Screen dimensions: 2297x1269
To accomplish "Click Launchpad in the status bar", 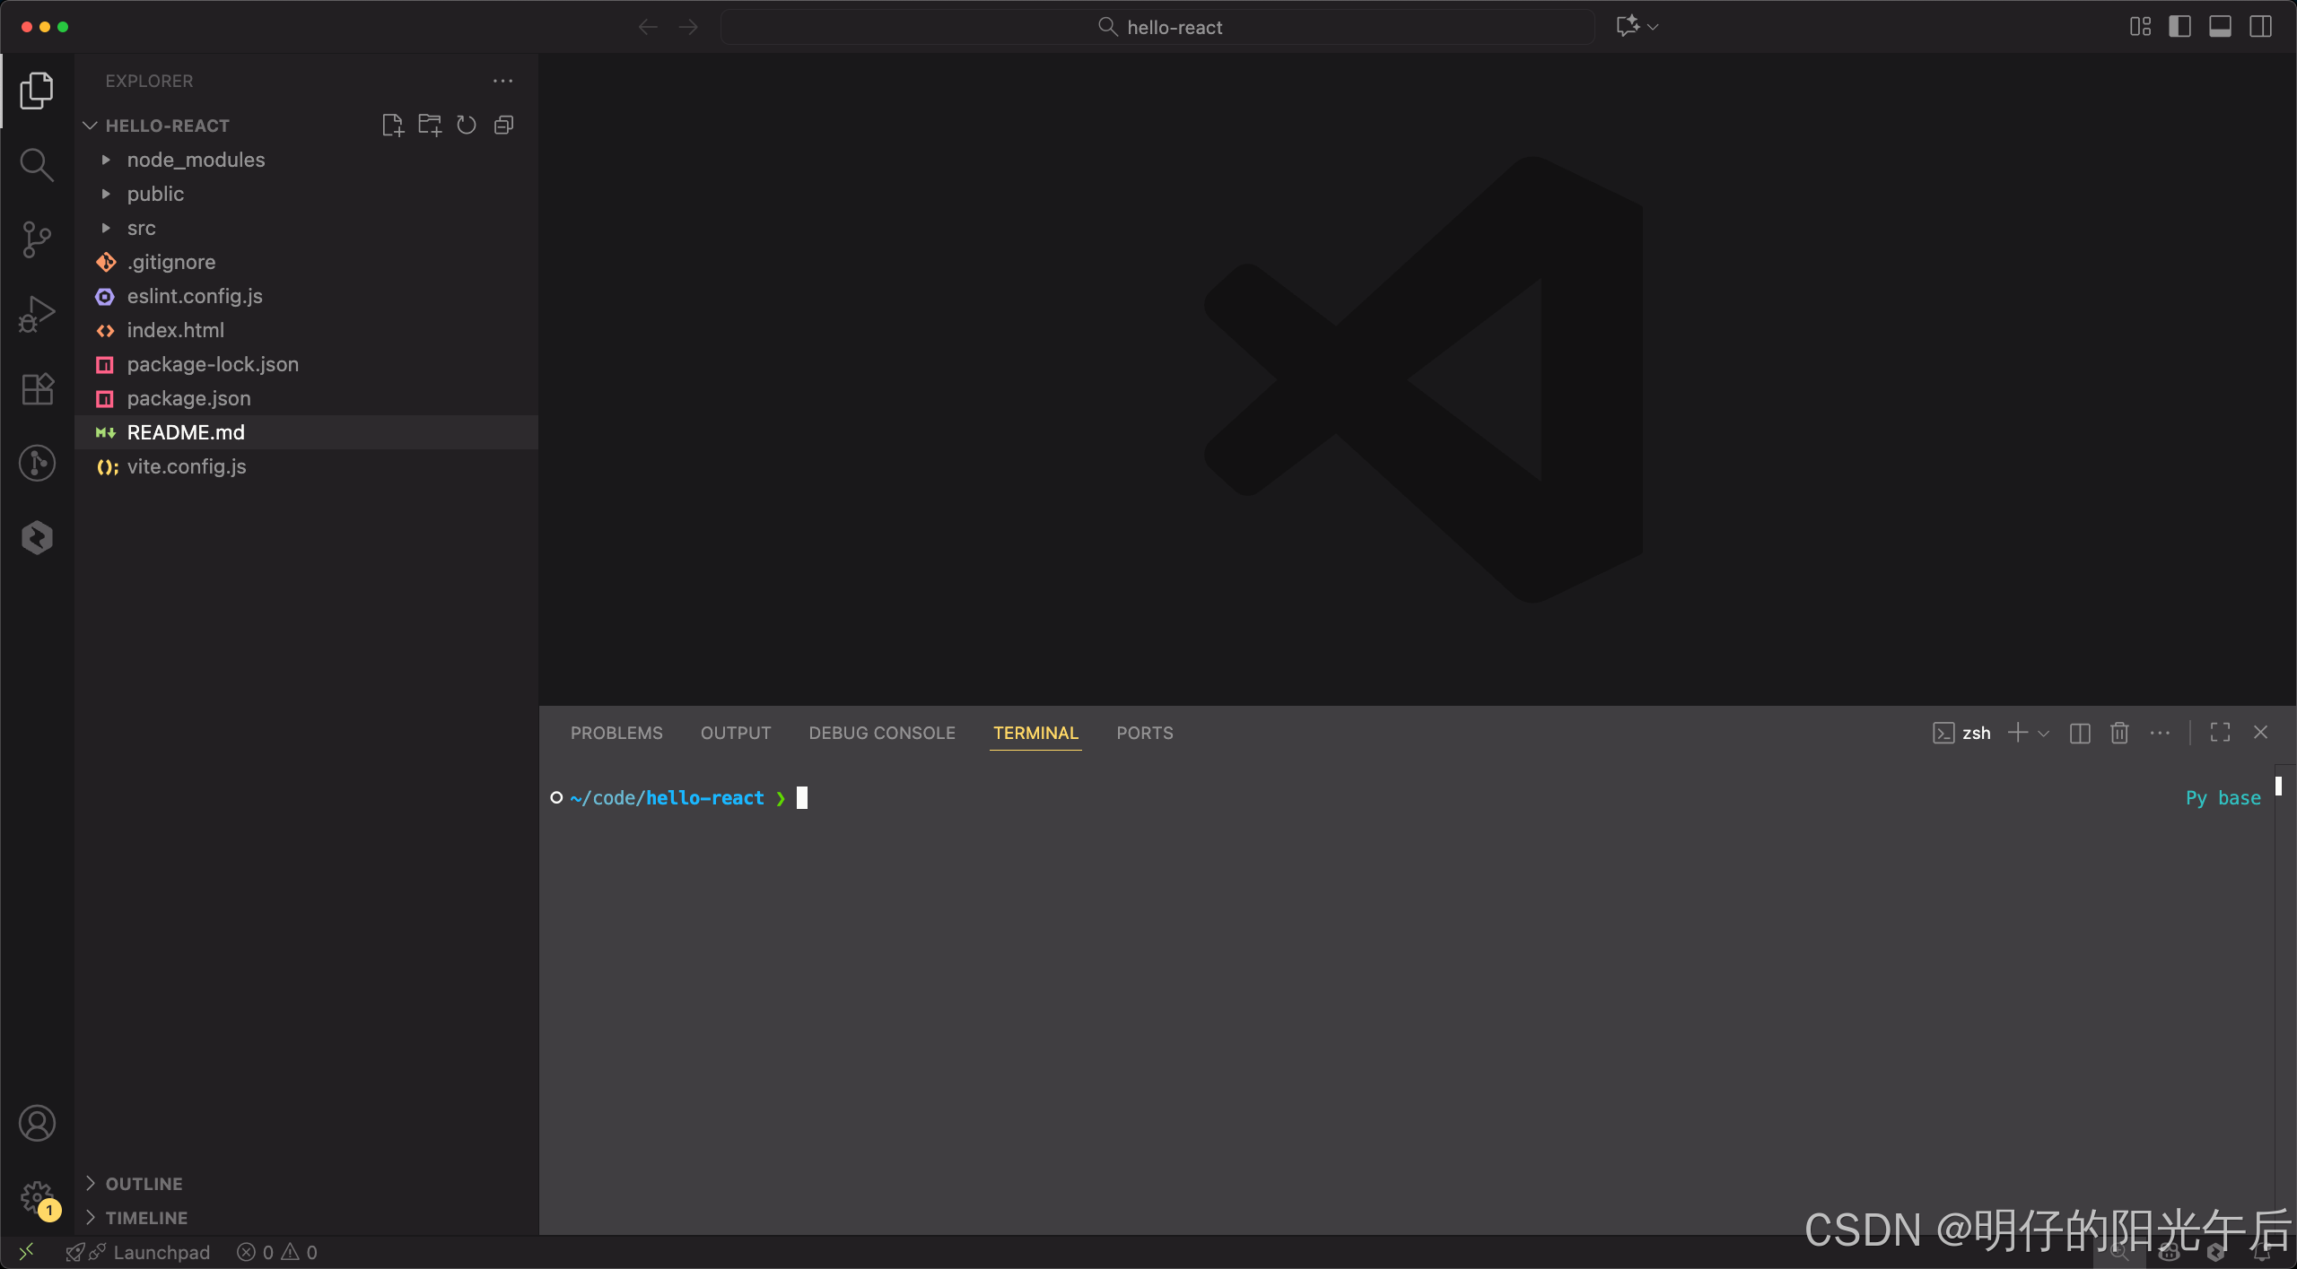I will 161,1253.
